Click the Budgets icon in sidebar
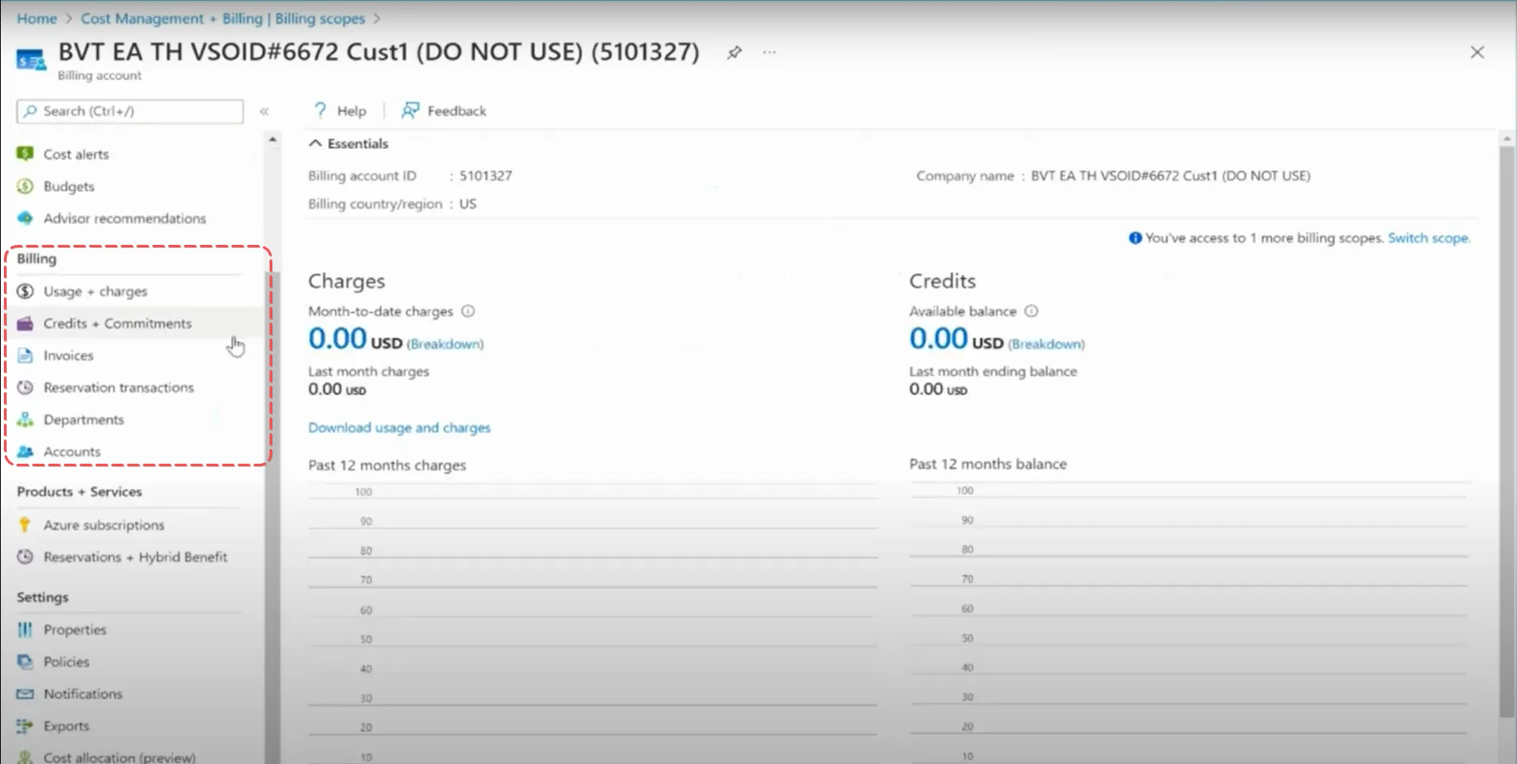 (25, 186)
